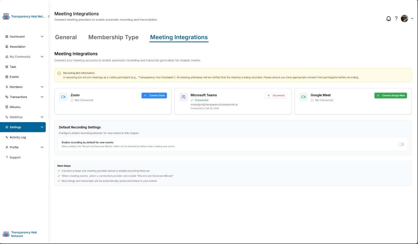Screen dimensions: 418x244
Task: Open the Dashboard from the sidebar
Action: pos(17,37)
